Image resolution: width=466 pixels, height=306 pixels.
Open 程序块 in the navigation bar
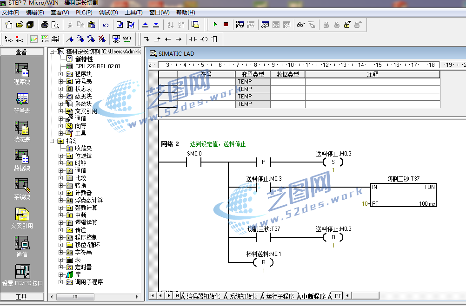tap(22, 74)
